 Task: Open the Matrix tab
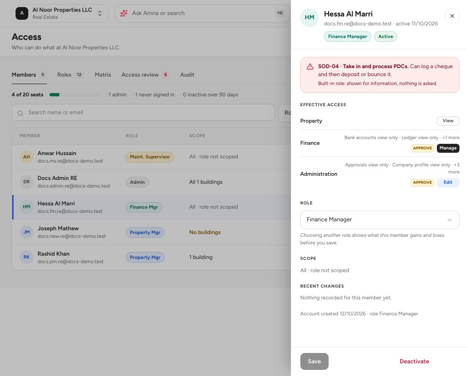pos(103,75)
